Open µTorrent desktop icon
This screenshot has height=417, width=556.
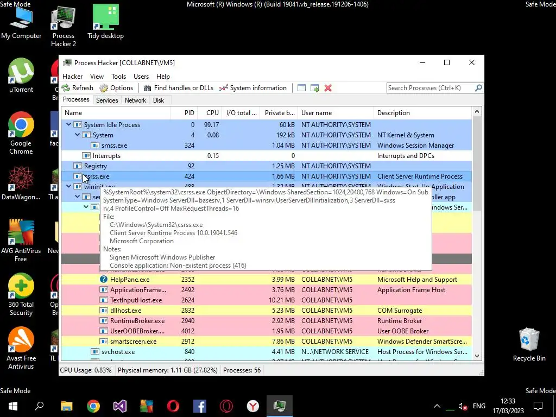coord(21,75)
